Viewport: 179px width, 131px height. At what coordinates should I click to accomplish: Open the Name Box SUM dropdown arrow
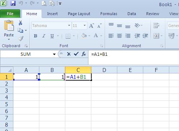pyautogui.click(x=54, y=54)
